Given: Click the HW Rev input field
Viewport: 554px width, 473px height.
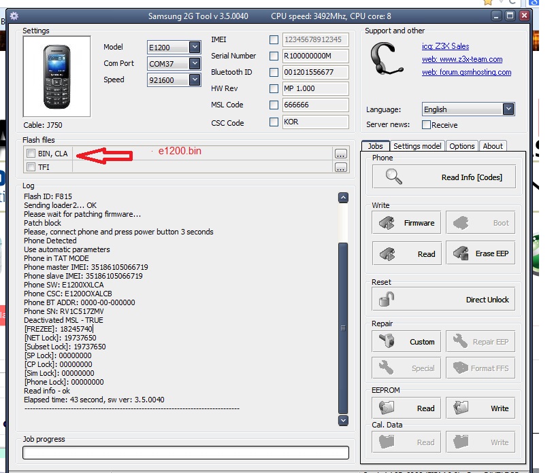Looking at the screenshot, I should [x=315, y=88].
